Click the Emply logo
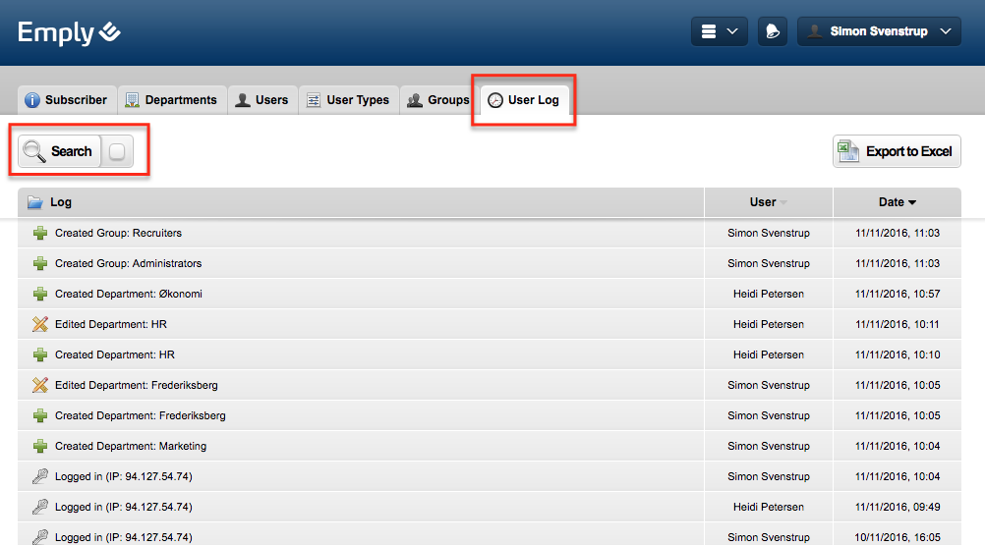Image resolution: width=985 pixels, height=545 pixels. tap(69, 32)
